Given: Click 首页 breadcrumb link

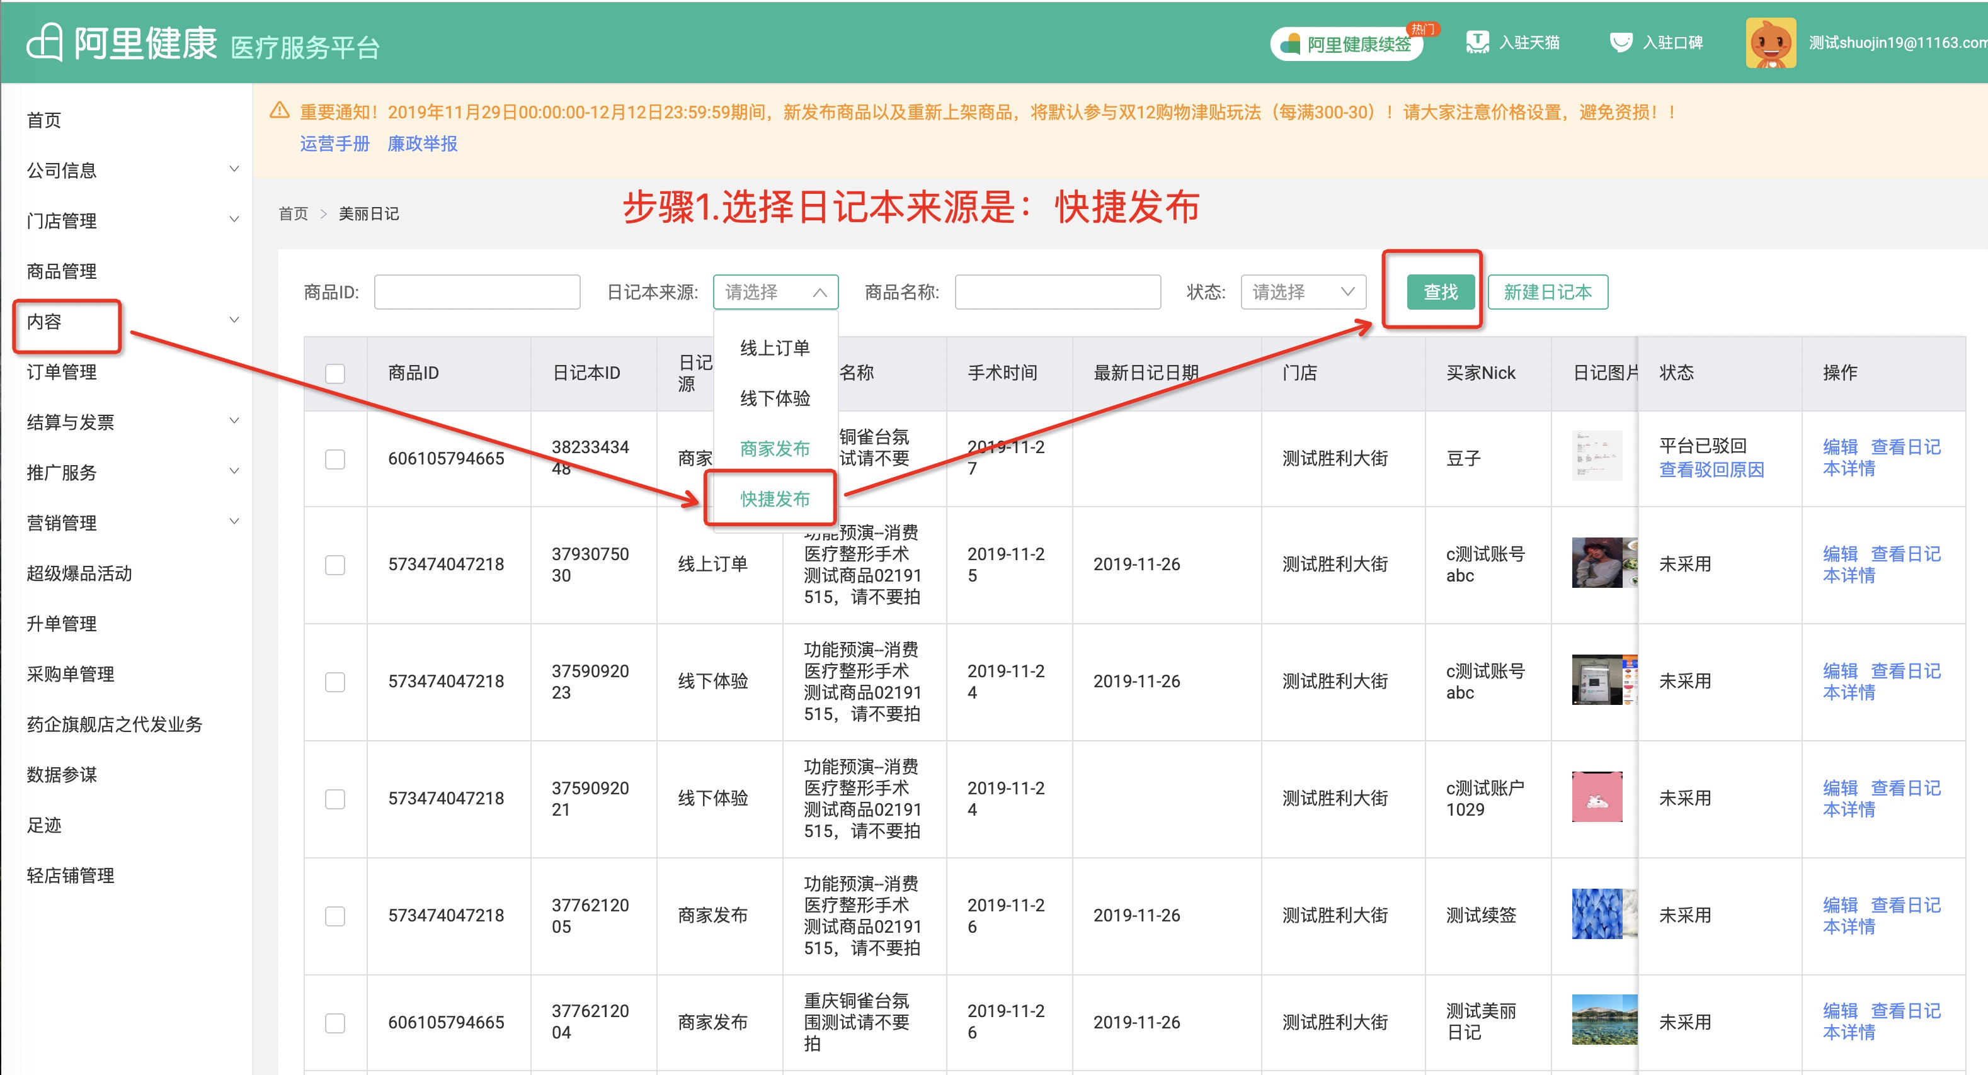Looking at the screenshot, I should (x=294, y=213).
